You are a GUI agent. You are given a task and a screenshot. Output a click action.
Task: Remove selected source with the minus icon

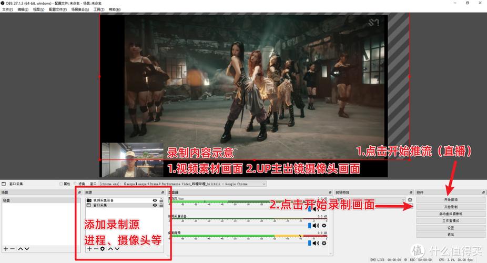pyautogui.click(x=96, y=249)
